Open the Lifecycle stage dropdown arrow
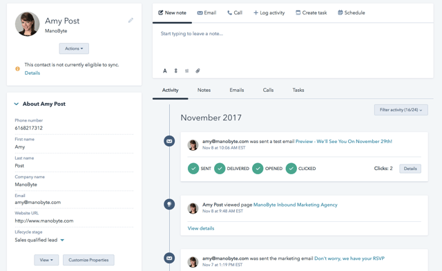The height and width of the screenshot is (271, 442). pos(62,240)
